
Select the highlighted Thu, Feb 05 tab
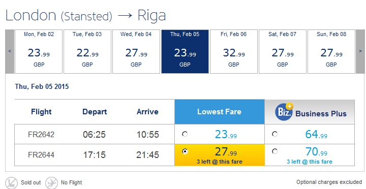185,51
